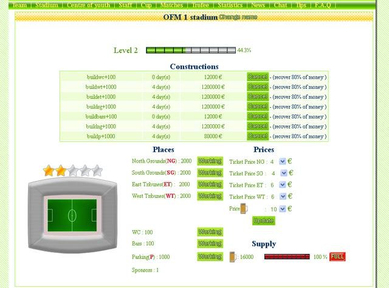This screenshot has height=288, width=389.
Task: Cancel the buildwc+100 construction
Action: tap(258, 77)
